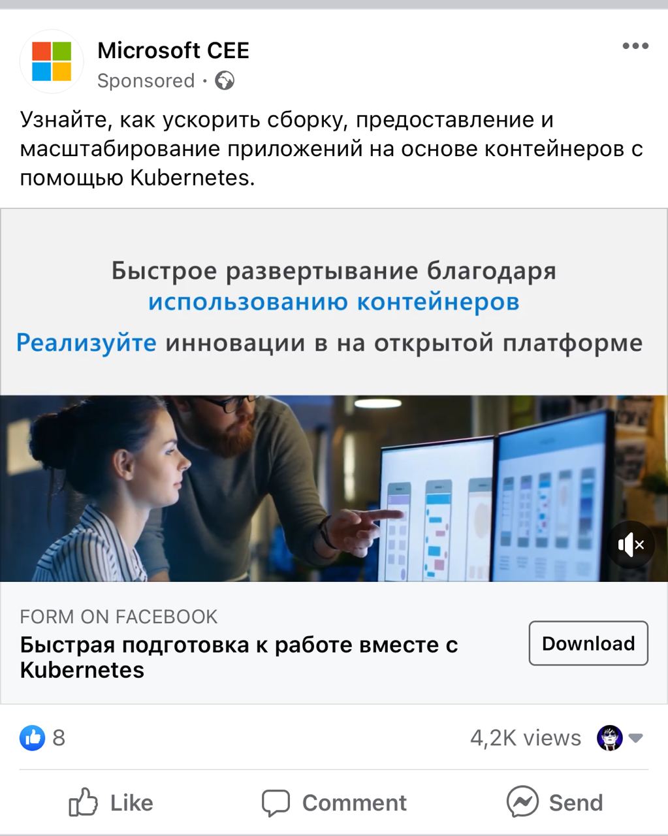Screen dimensions: 668x836
Task: Open the three-dot post options menu
Action: click(635, 46)
